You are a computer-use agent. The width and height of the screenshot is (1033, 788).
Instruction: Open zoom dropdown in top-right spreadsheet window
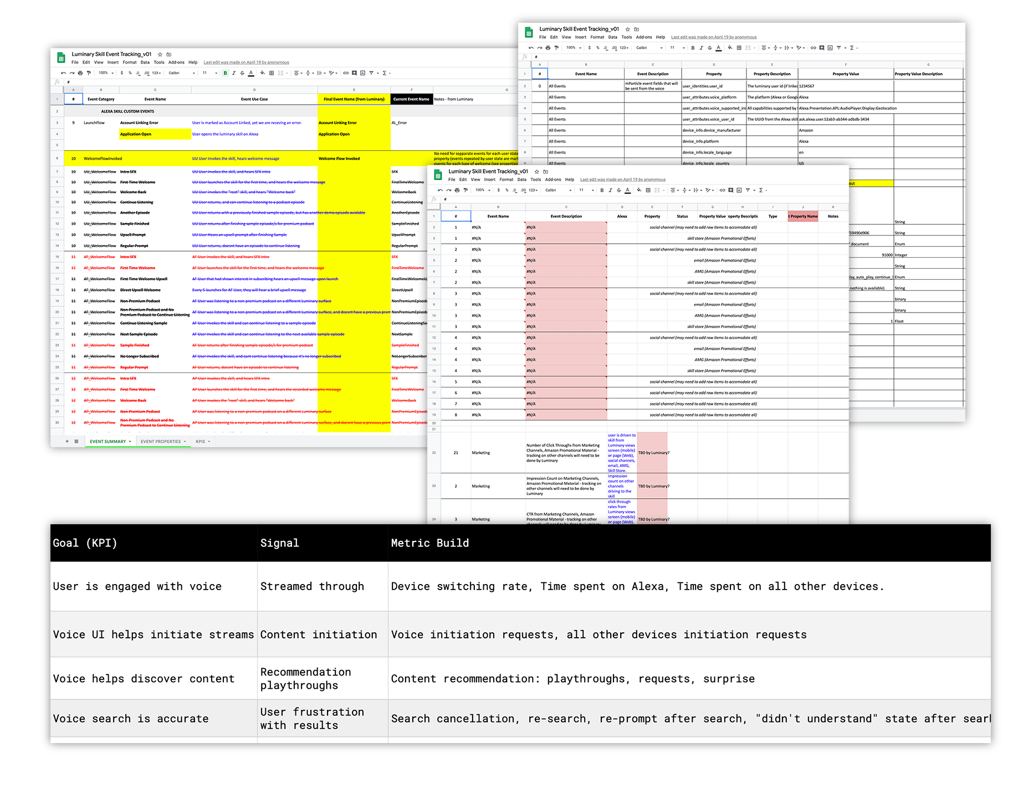tap(574, 48)
